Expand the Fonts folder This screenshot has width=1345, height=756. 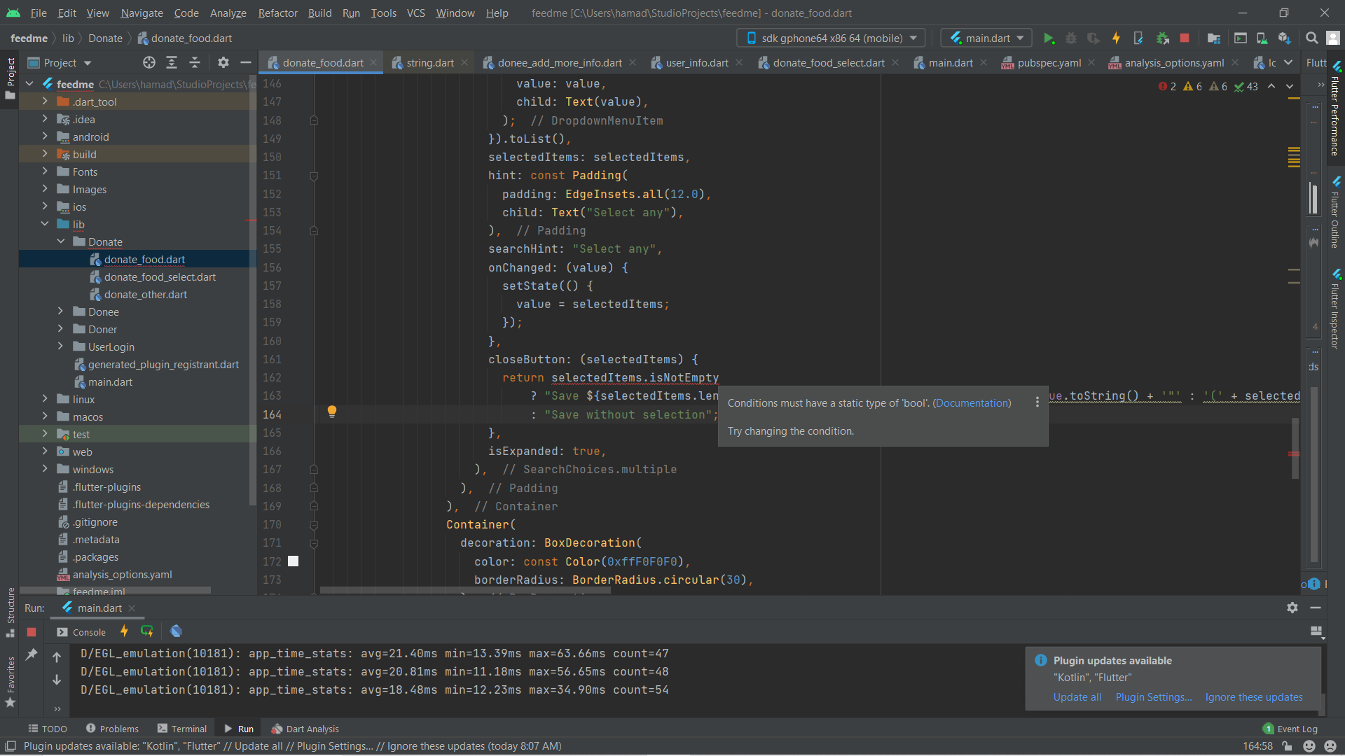(x=45, y=171)
